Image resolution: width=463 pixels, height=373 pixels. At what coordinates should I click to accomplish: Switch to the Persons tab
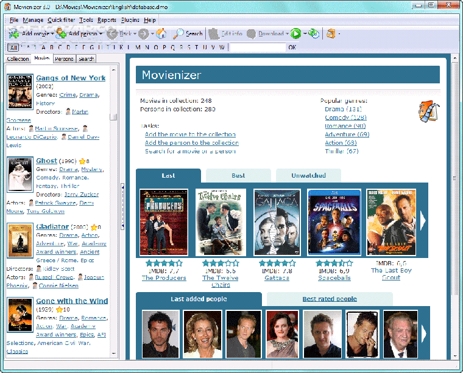point(64,59)
